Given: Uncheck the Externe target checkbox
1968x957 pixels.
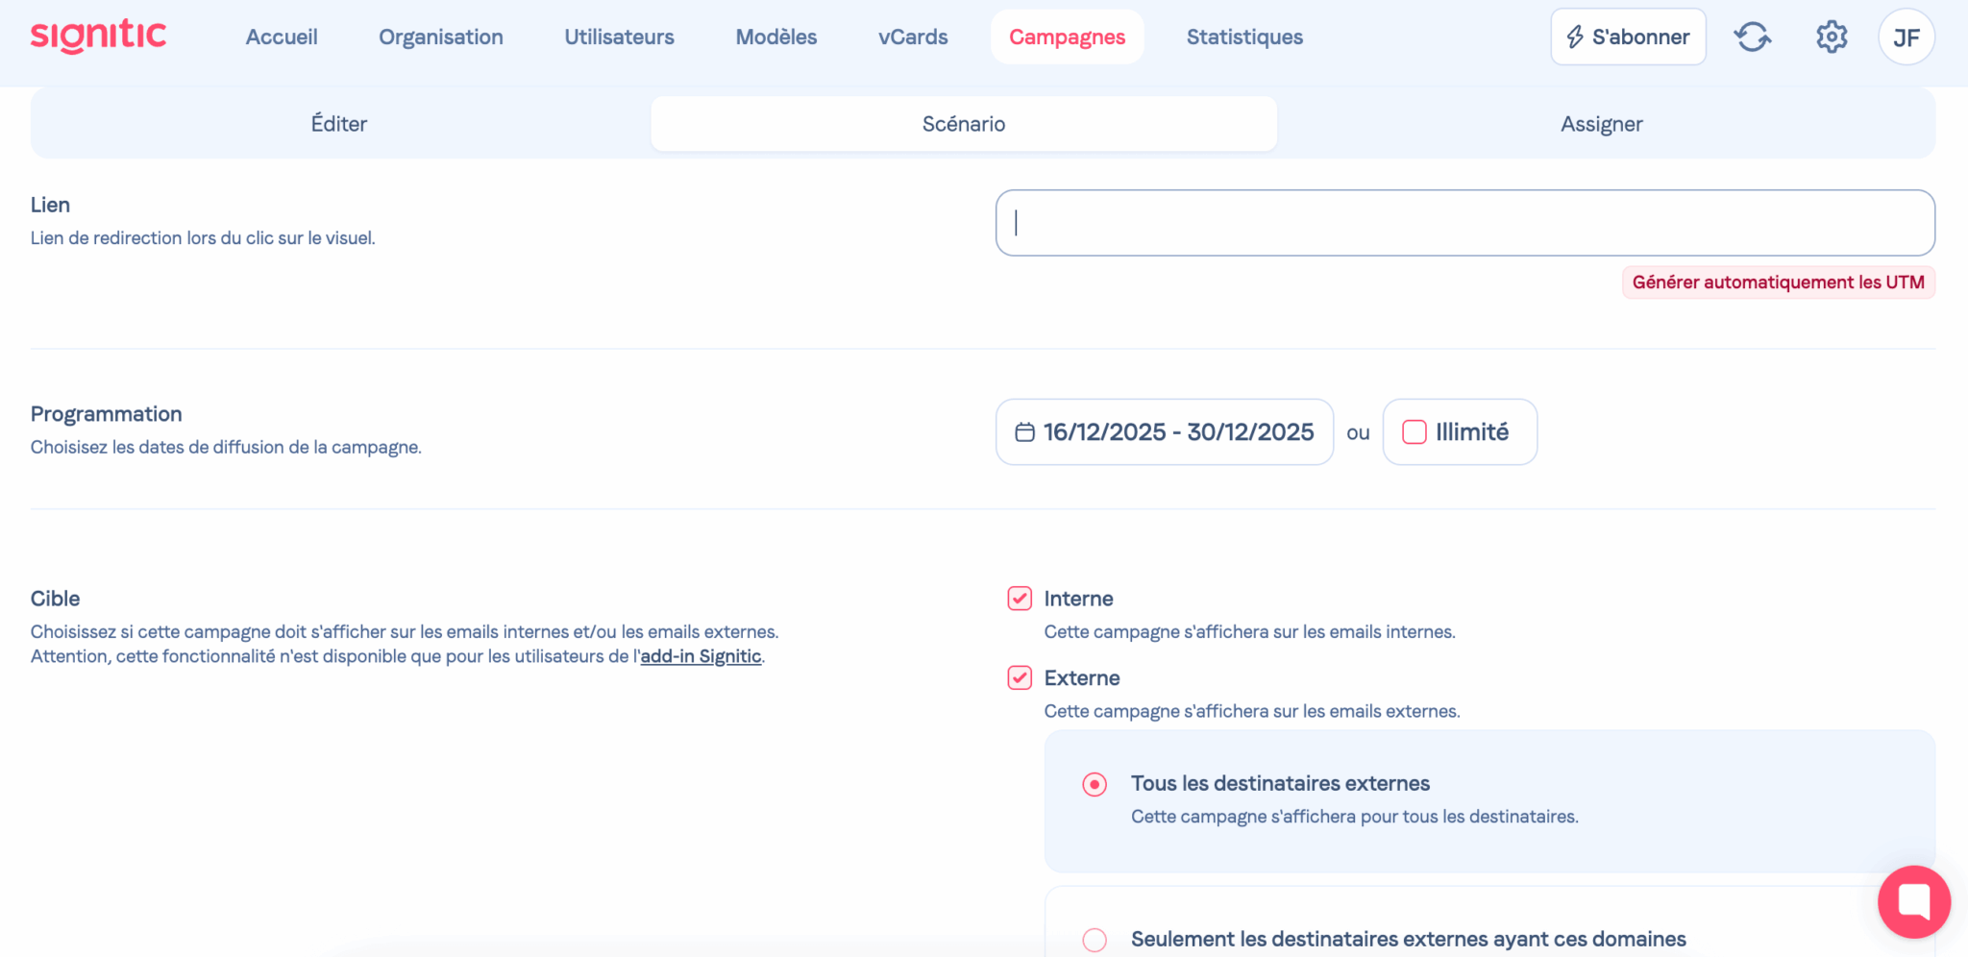Looking at the screenshot, I should [1020, 678].
